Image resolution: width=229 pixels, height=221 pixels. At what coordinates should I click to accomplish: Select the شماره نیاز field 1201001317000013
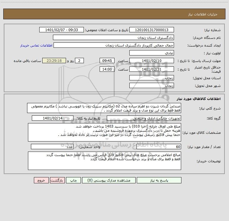click(152, 30)
